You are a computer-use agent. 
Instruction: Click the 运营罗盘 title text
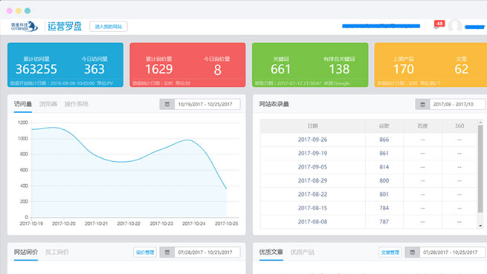(x=65, y=27)
